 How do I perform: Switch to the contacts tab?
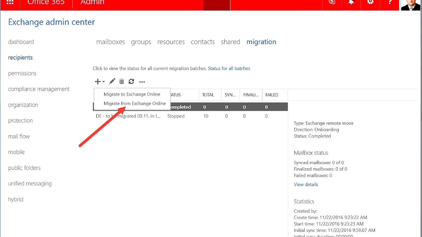pos(203,42)
